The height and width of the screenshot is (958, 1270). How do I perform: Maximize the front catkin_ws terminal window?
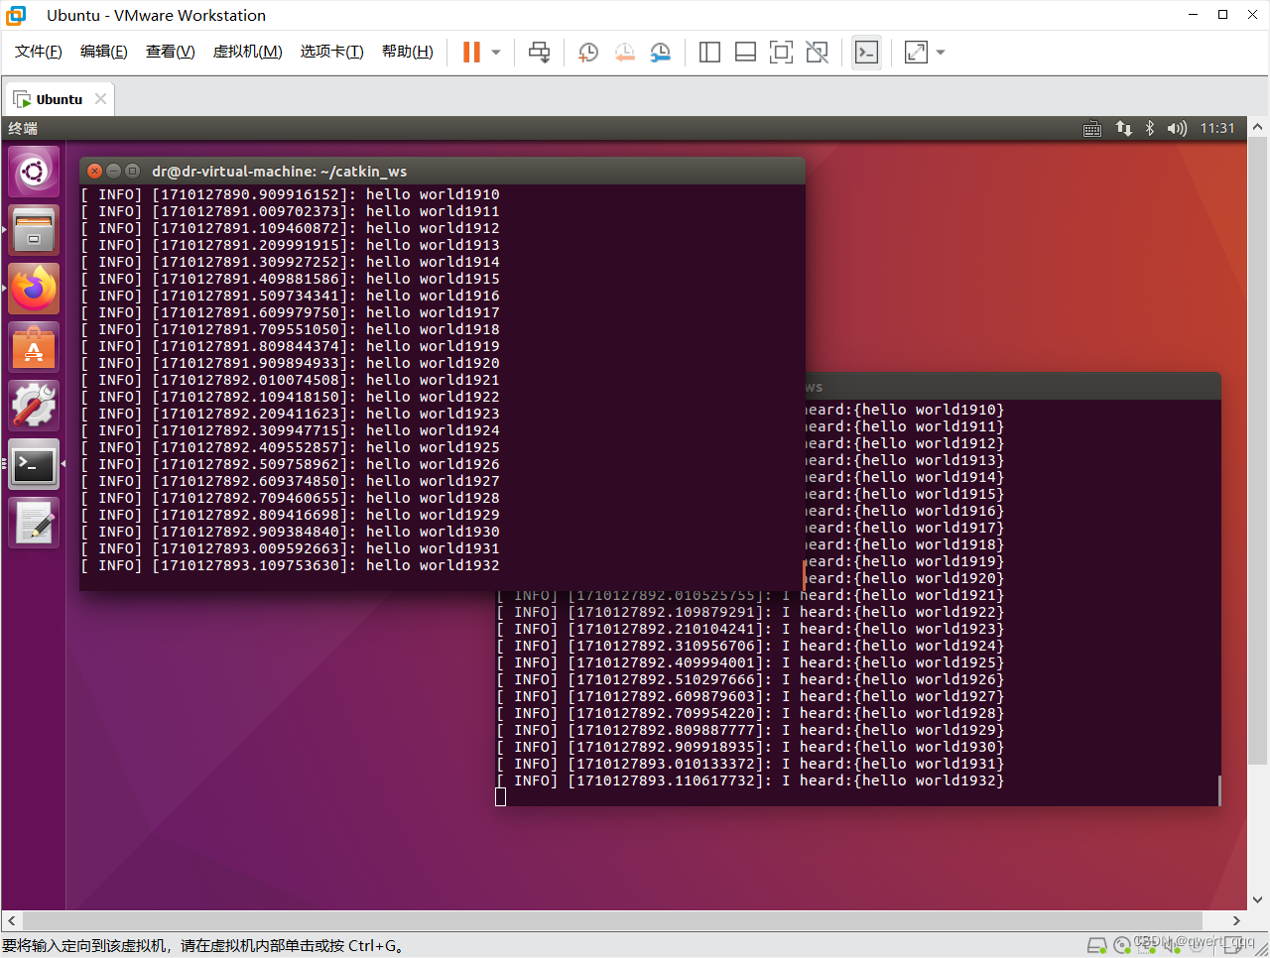pos(132,171)
